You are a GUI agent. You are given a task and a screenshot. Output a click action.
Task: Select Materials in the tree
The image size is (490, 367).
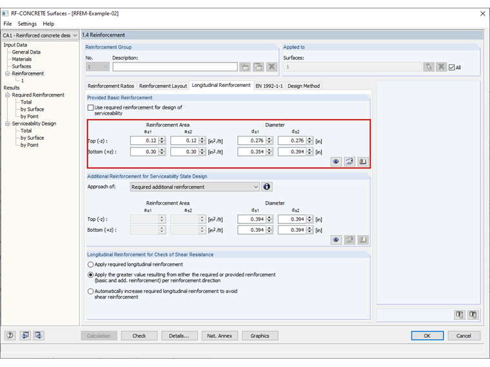coord(21,59)
